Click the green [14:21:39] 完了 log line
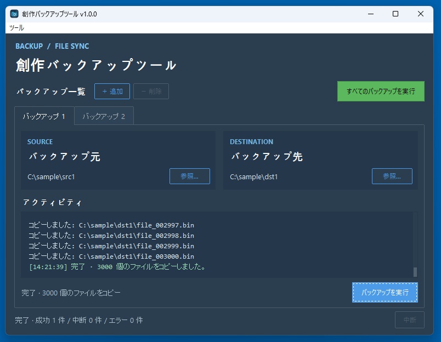Screen dimensions: 441x342 tap(117, 267)
